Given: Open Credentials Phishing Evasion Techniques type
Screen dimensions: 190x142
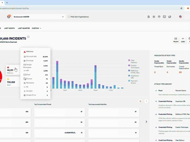Looking at the screenshot, I should point(172,130).
